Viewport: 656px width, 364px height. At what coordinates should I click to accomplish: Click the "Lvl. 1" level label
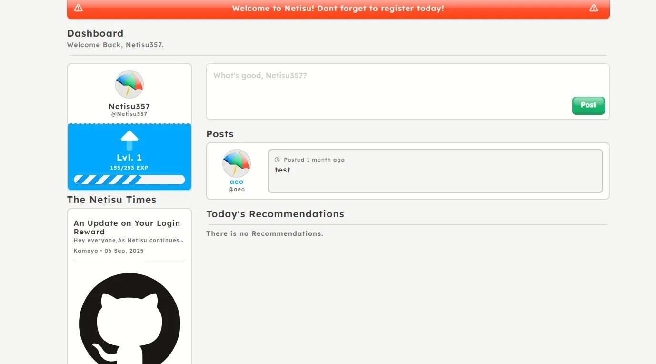click(x=129, y=158)
